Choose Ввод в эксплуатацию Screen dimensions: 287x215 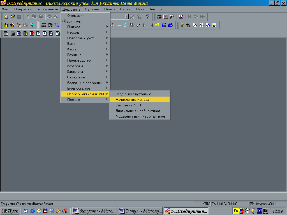click(x=140, y=94)
